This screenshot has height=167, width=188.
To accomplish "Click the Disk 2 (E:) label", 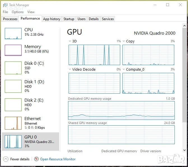I will [x=34, y=100].
